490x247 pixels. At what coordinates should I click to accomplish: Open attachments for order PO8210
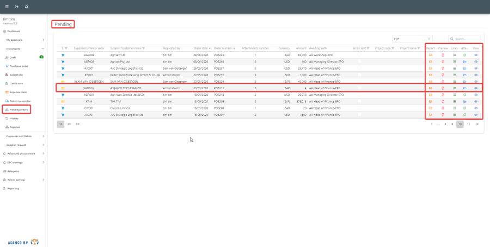(x=465, y=95)
